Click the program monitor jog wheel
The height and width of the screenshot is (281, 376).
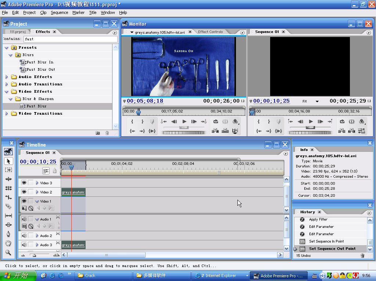click(x=310, y=133)
